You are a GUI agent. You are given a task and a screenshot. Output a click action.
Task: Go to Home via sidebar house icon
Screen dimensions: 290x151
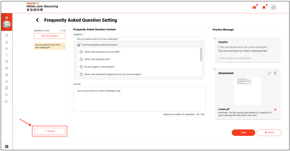tap(7, 35)
